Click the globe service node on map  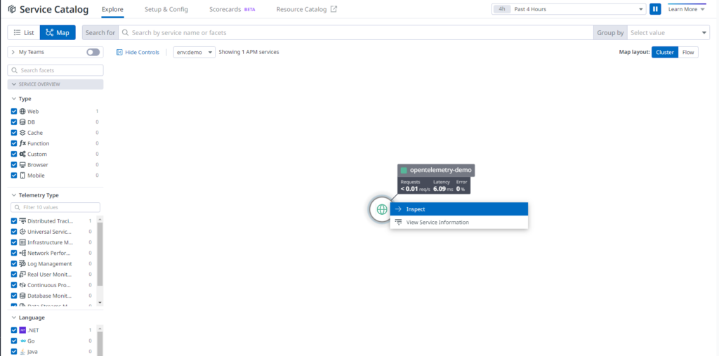381,210
